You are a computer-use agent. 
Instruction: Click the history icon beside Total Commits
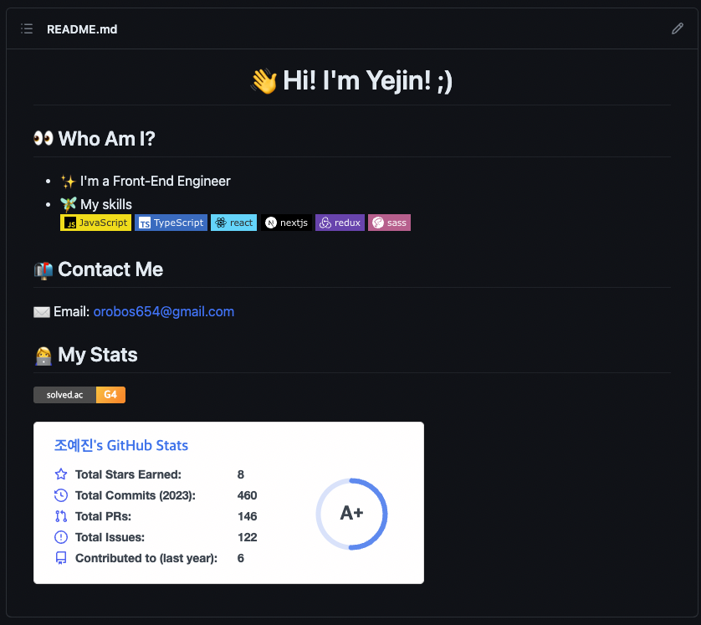click(x=61, y=495)
